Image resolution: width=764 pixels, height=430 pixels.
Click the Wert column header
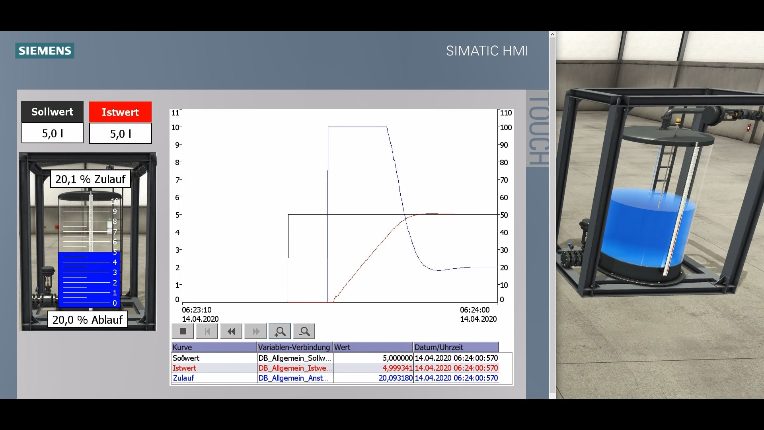pyautogui.click(x=372, y=347)
